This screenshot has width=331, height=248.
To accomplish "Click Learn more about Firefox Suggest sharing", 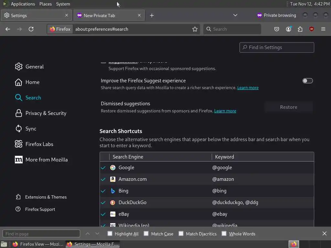I will click(248, 88).
